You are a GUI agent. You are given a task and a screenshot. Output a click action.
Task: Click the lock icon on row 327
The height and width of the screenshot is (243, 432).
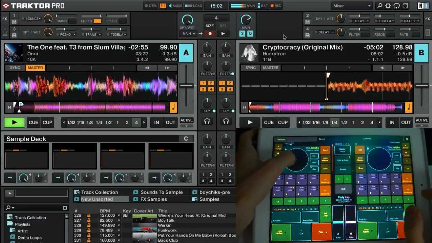[x=89, y=220]
